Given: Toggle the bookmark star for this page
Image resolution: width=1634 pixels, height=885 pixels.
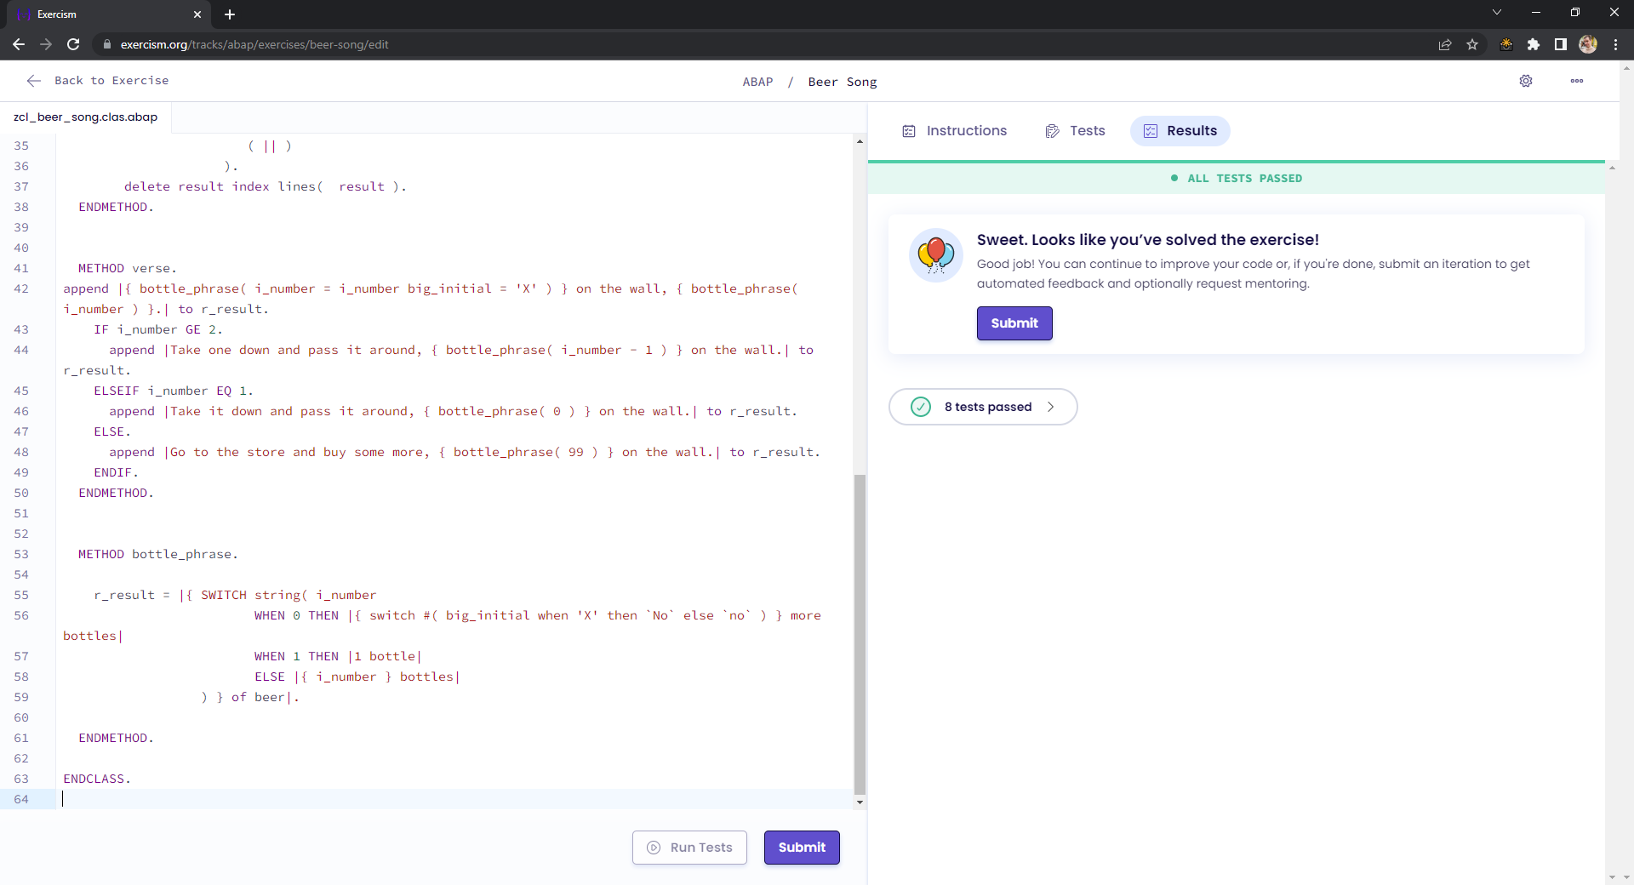Looking at the screenshot, I should point(1473,44).
